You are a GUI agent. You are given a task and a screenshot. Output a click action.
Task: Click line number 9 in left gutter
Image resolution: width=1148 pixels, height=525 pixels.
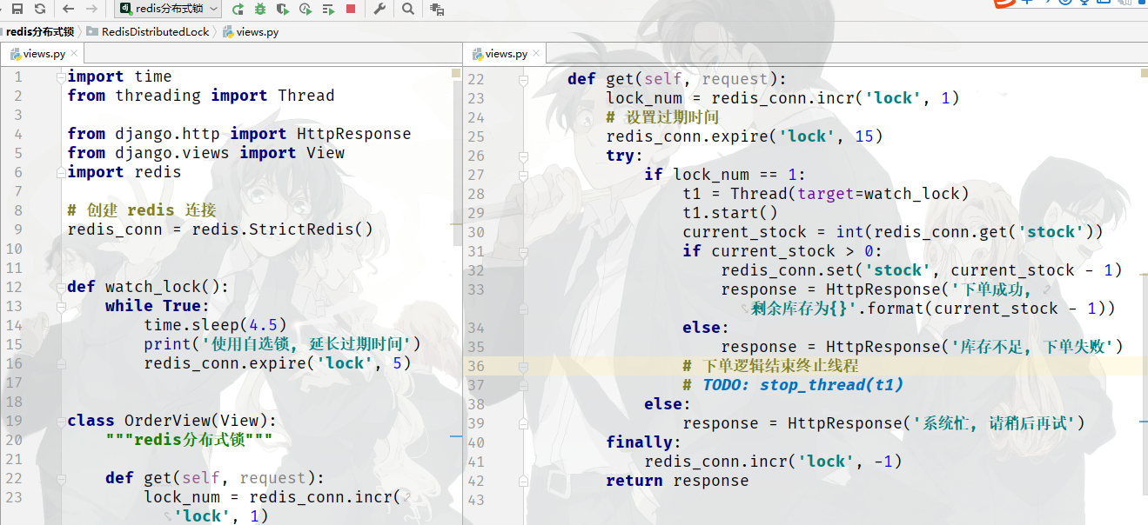click(17, 229)
